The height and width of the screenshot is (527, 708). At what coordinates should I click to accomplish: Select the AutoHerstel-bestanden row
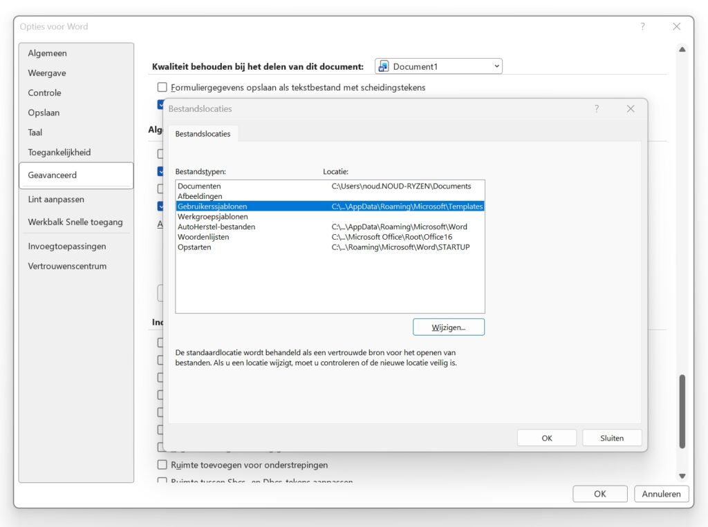pos(330,227)
